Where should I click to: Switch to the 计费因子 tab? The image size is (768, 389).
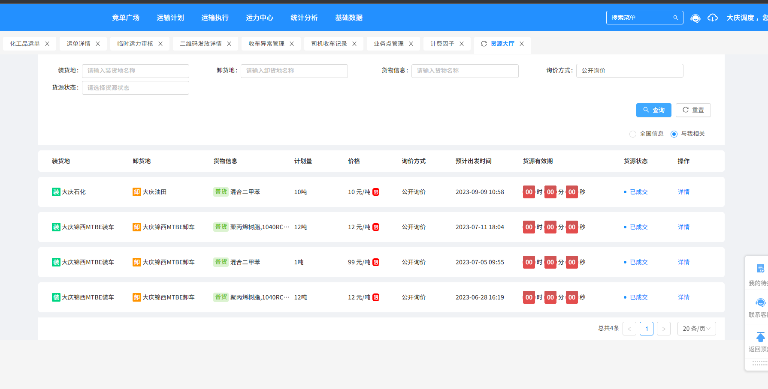click(x=442, y=44)
